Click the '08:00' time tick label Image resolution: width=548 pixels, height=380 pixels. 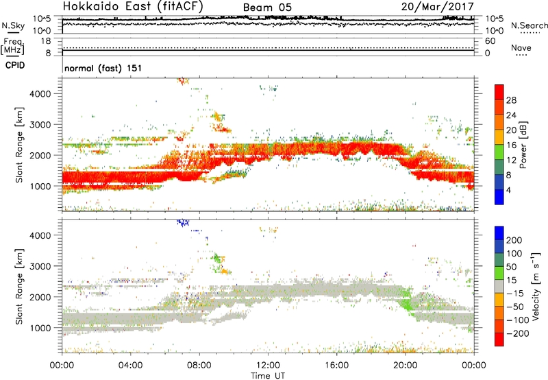(199, 366)
